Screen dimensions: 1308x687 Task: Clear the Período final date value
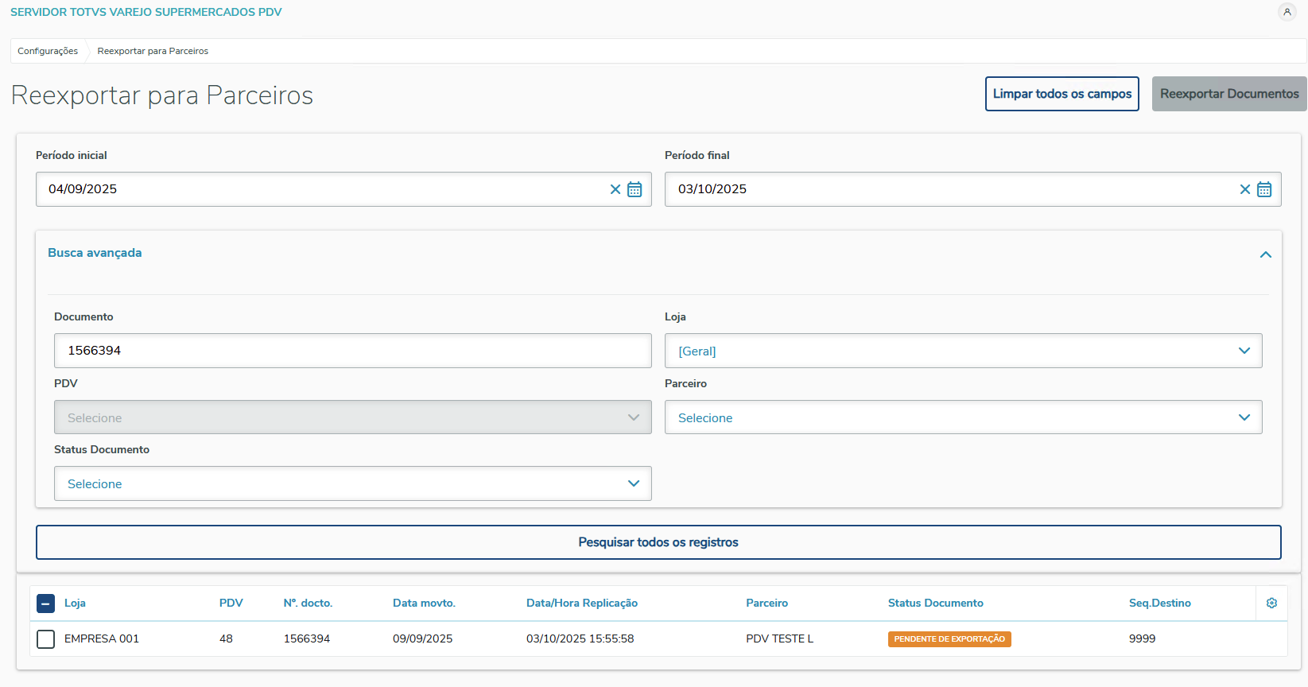click(x=1244, y=189)
